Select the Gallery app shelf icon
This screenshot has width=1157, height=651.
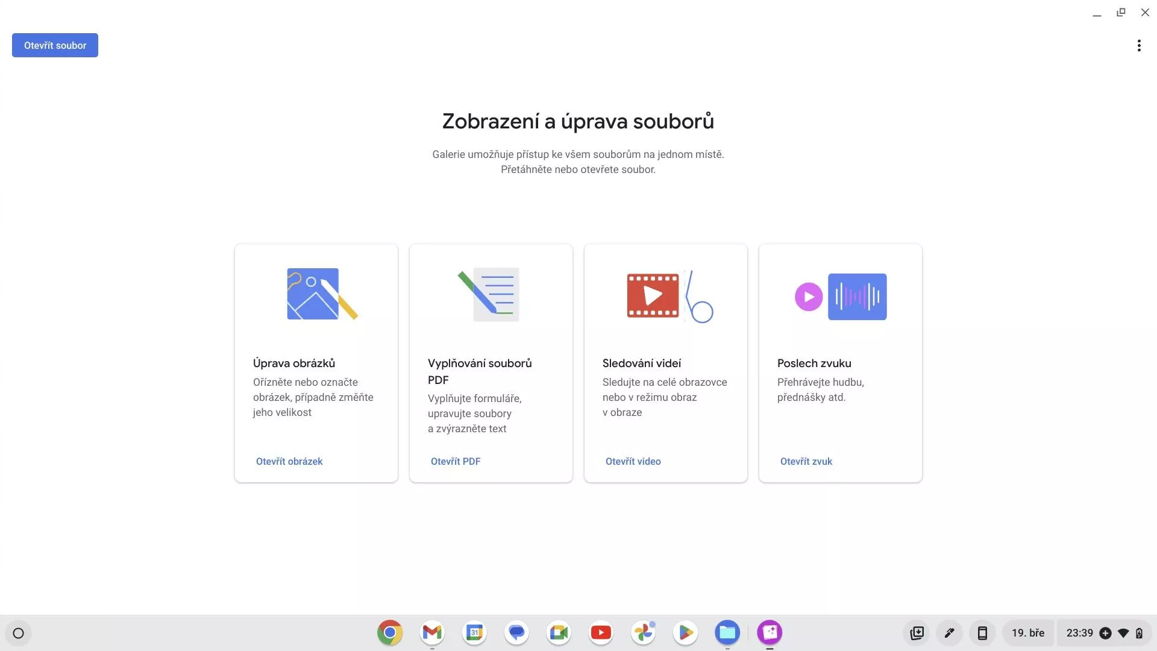pyautogui.click(x=770, y=632)
